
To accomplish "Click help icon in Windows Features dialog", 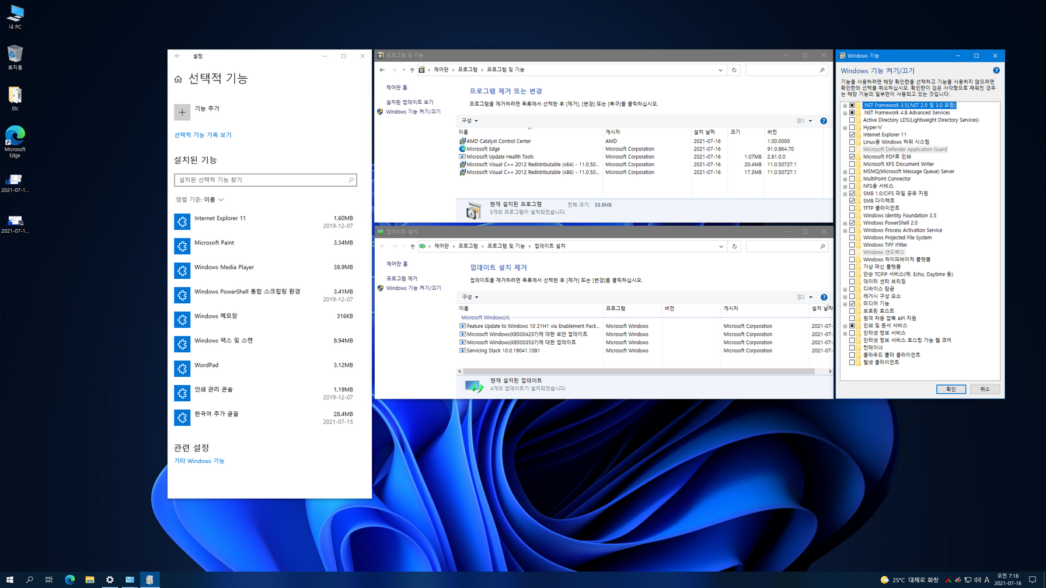I will click(x=996, y=71).
